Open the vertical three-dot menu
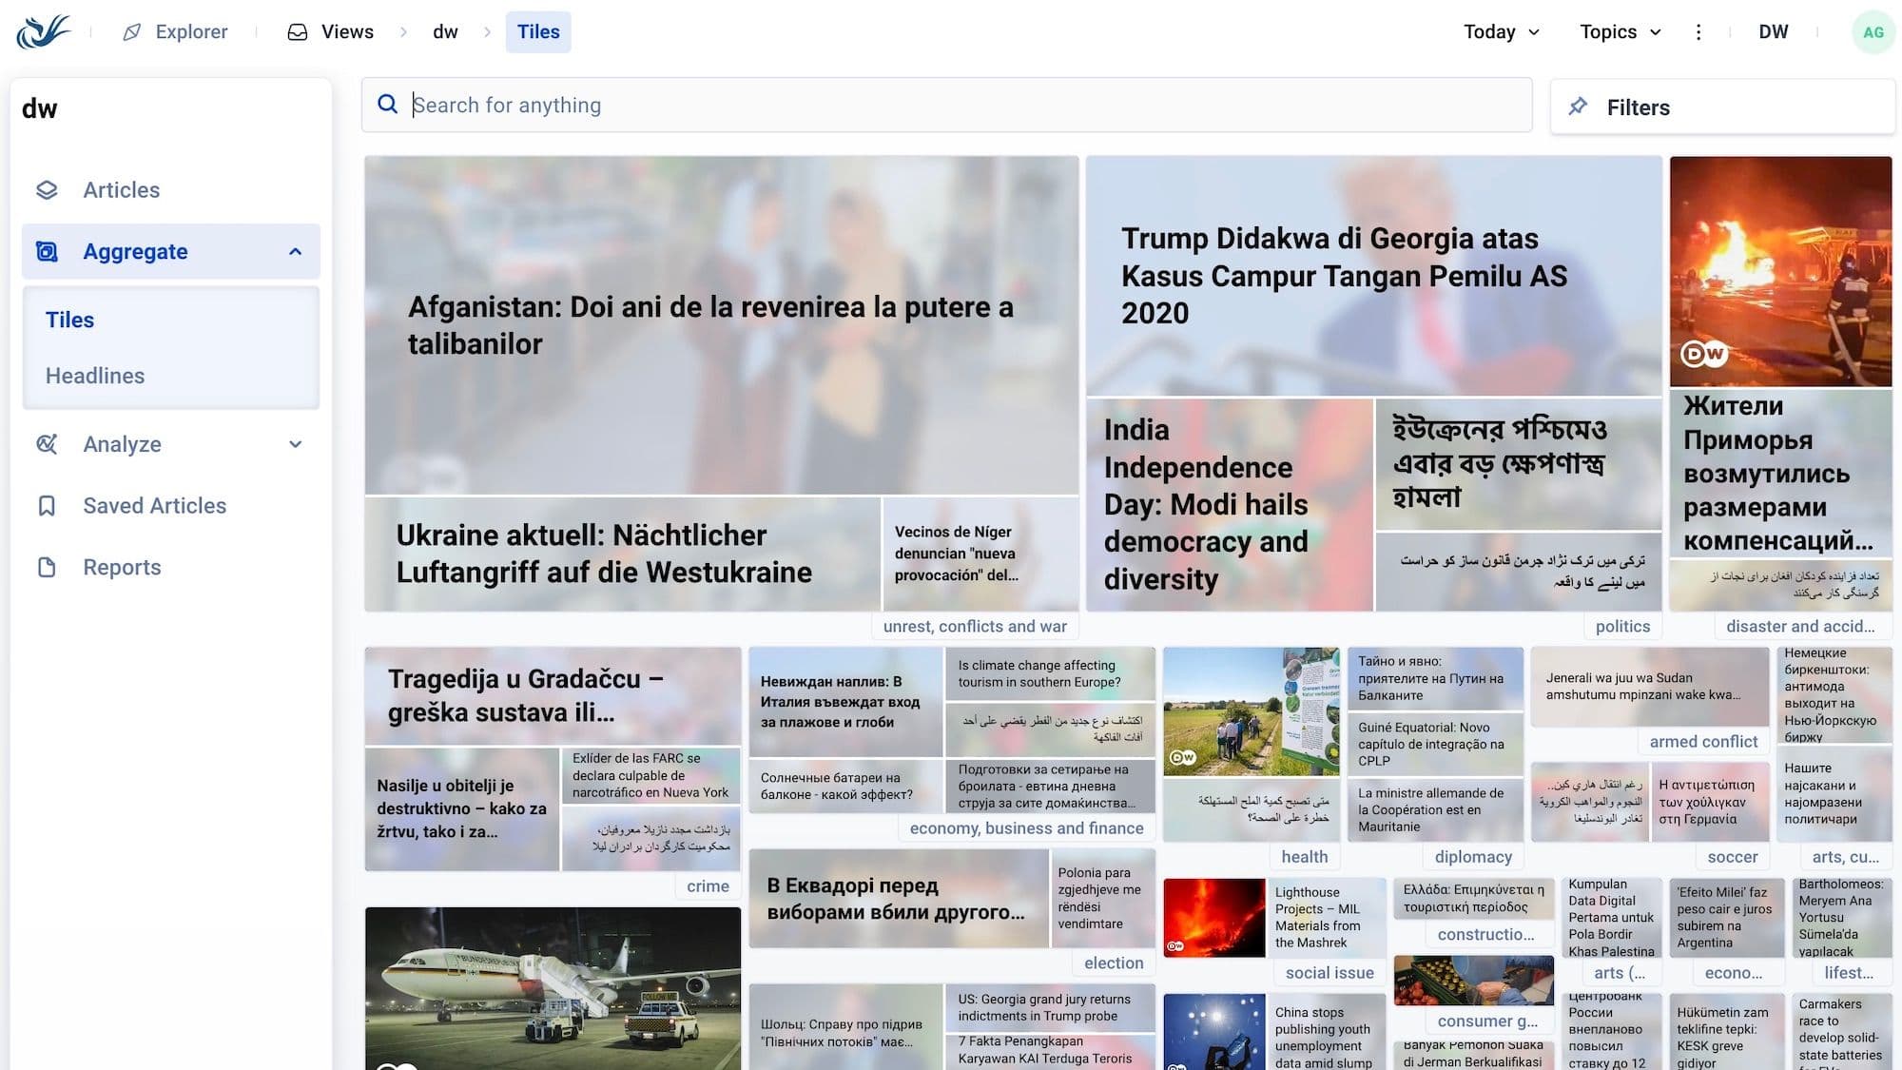Screen dimensions: 1902x1070 1698,32
